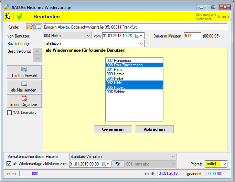
Task: Click the exit door icon in yellow toolbar
Action: tap(7, 17)
